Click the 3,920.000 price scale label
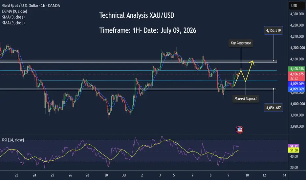This screenshot has height=180, width=306. (x=297, y=126)
